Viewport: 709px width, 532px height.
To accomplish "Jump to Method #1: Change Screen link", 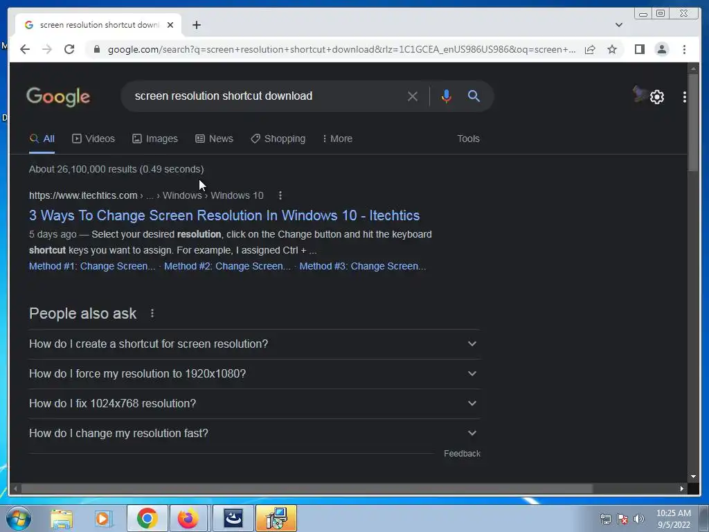I will (x=92, y=266).
